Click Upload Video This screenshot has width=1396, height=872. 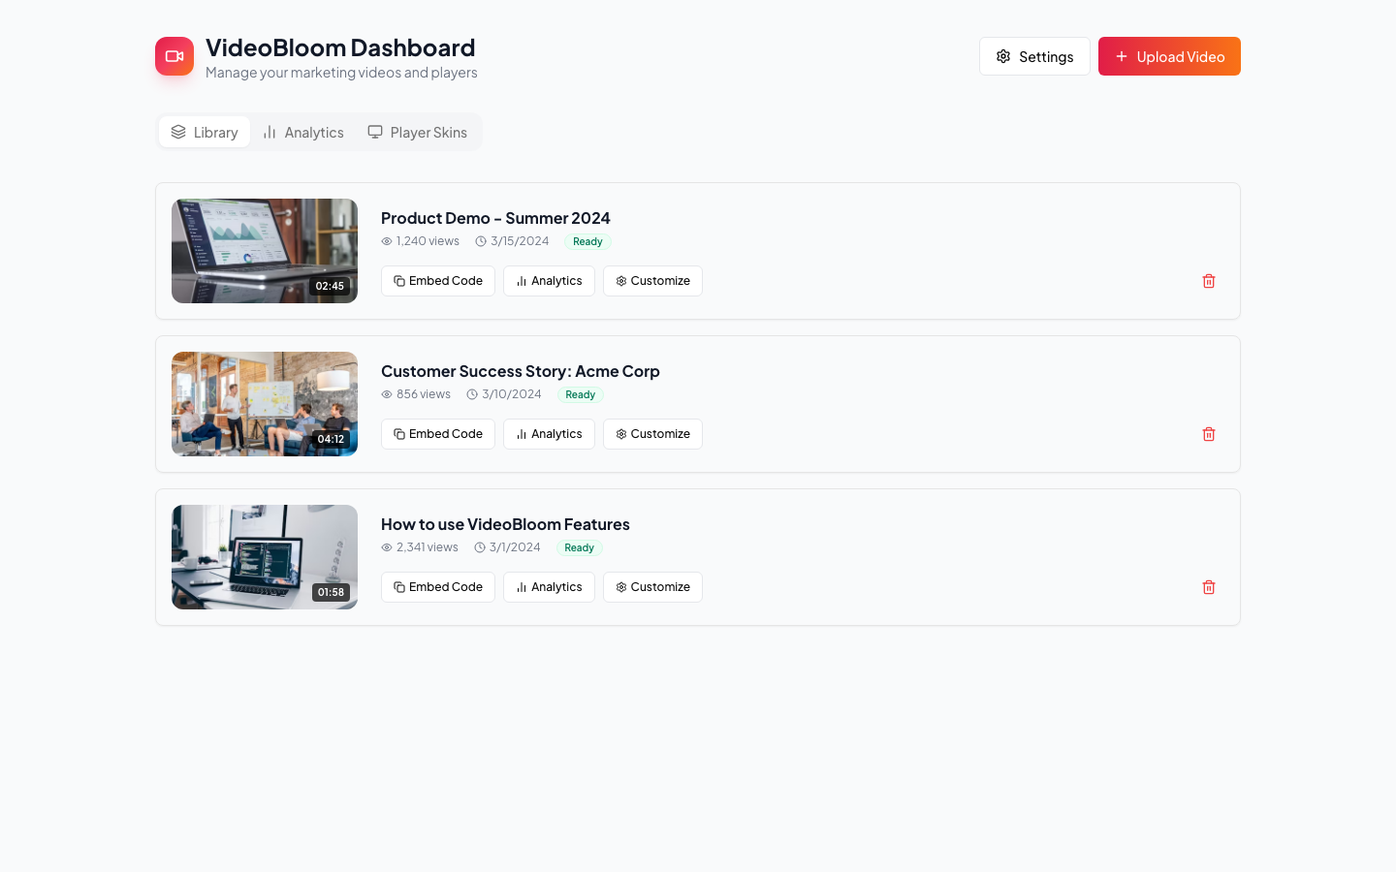tap(1169, 56)
